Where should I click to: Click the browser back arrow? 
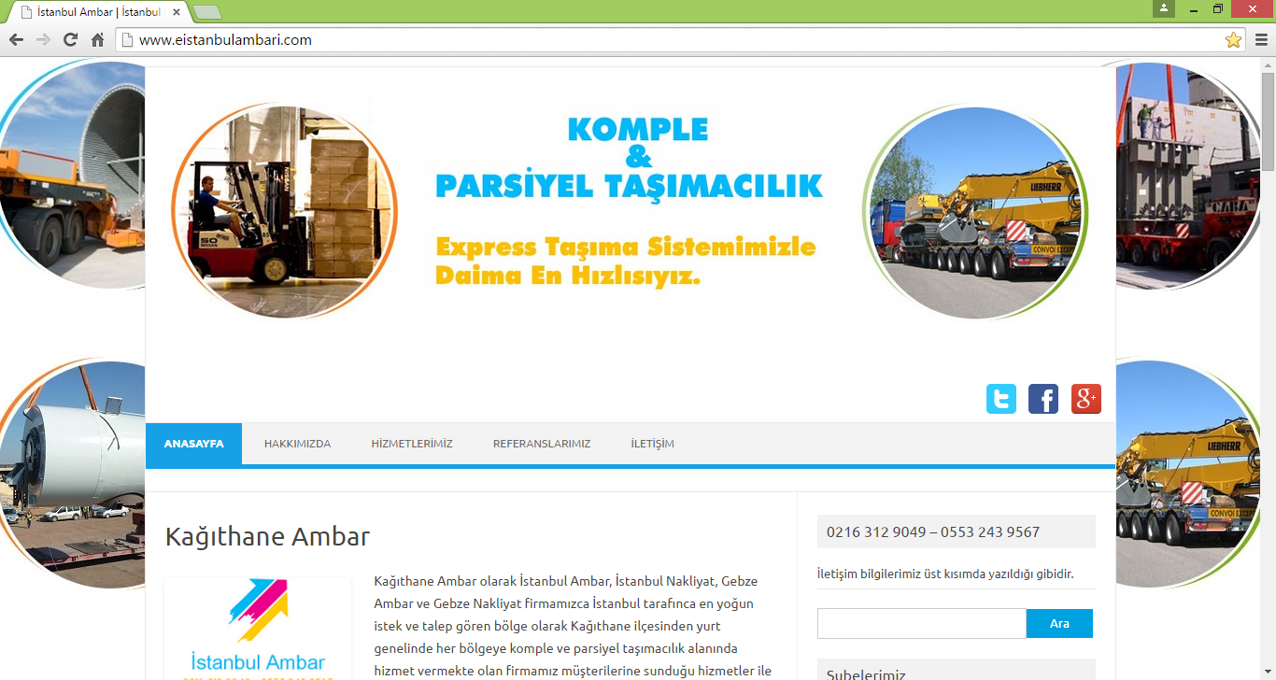pyautogui.click(x=16, y=40)
